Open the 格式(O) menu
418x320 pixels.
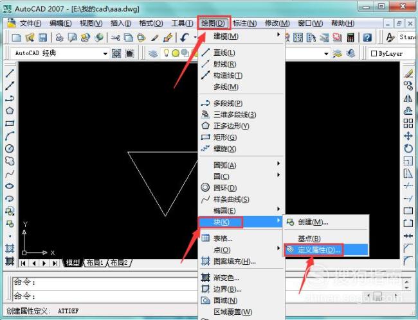click(151, 23)
